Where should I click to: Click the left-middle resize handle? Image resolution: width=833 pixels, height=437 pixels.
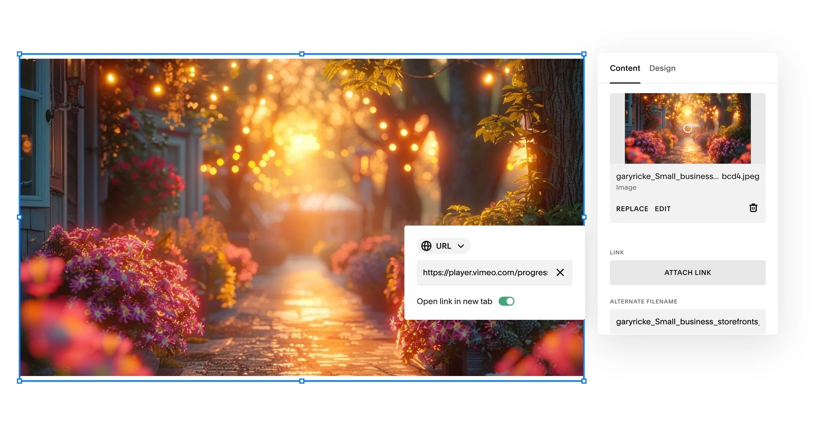19,217
